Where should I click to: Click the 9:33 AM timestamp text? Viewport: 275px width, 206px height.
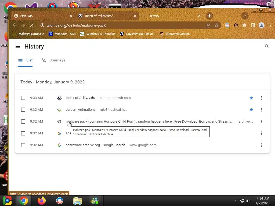click(37, 98)
